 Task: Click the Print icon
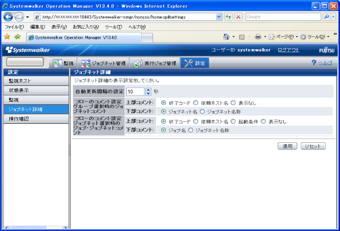(258, 37)
